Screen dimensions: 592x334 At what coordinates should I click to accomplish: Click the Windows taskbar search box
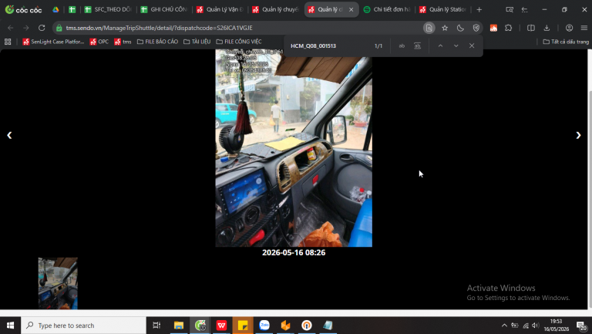coord(83,326)
